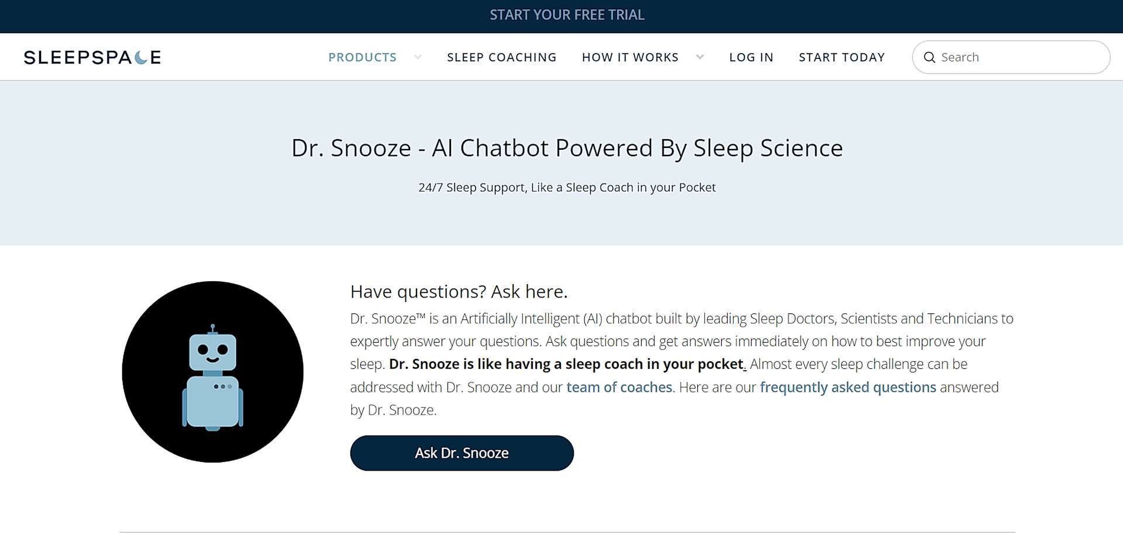1123x542 pixels.
Task: Open the frequently asked questions link
Action: tap(847, 387)
